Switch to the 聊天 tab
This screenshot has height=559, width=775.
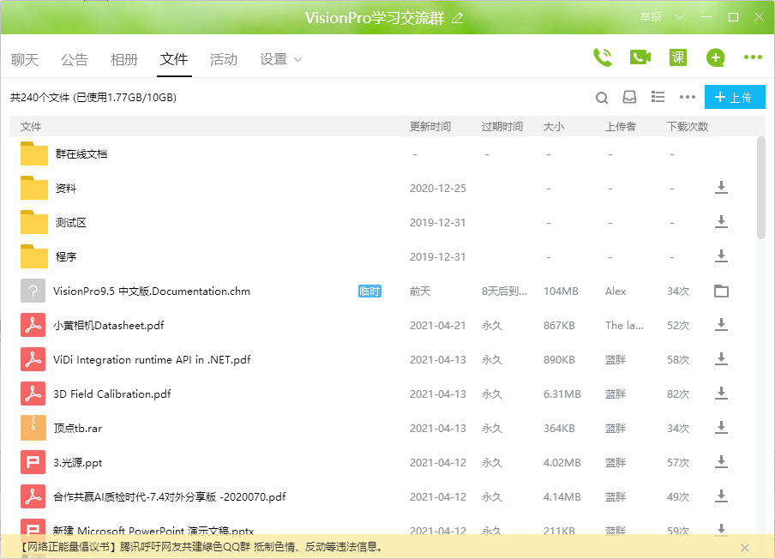pyautogui.click(x=25, y=60)
